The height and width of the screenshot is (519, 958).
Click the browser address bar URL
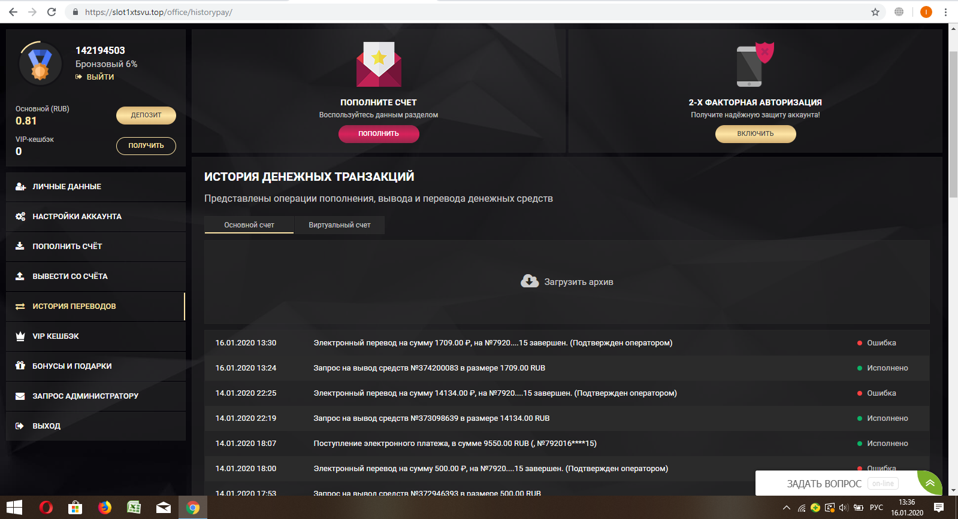click(x=159, y=12)
